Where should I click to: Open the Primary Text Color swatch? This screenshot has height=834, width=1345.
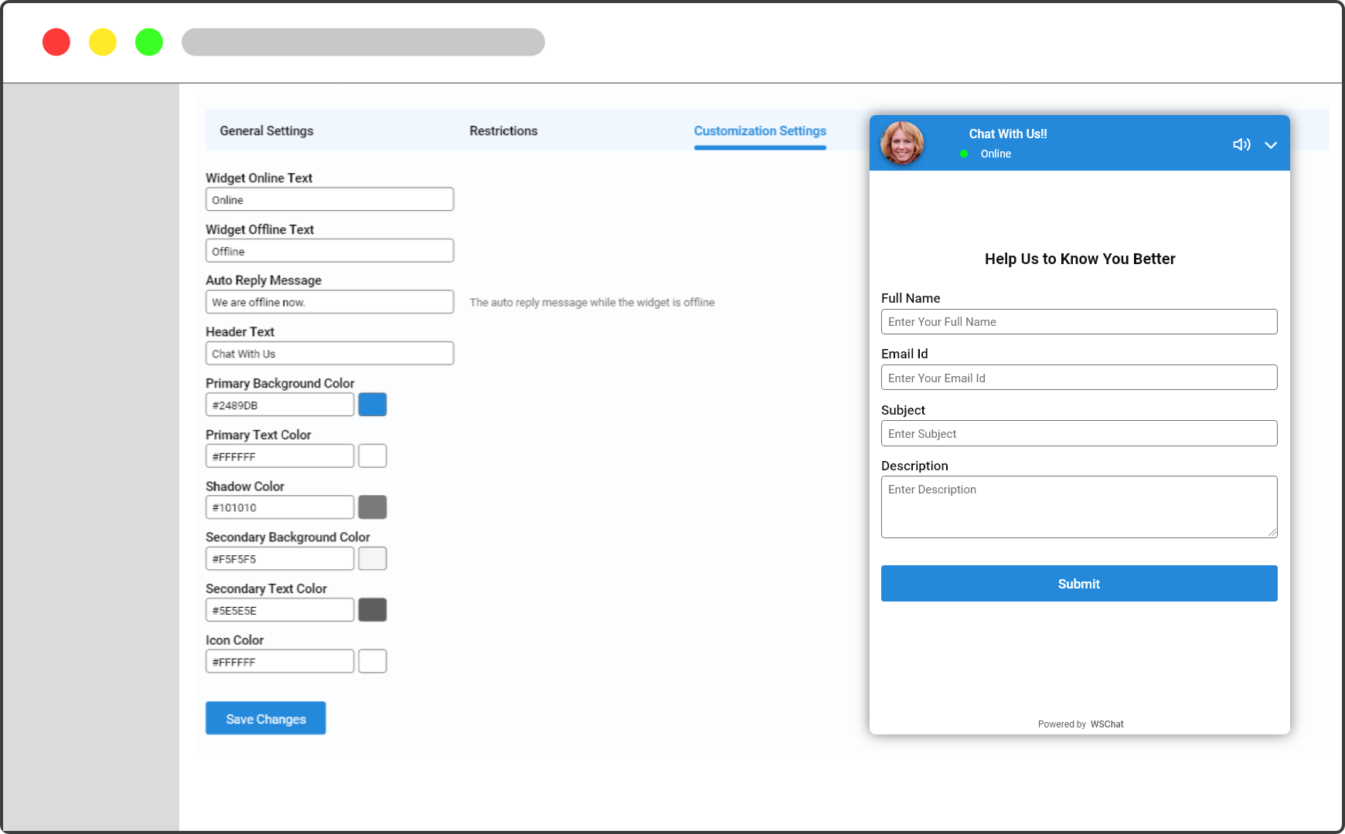[373, 456]
